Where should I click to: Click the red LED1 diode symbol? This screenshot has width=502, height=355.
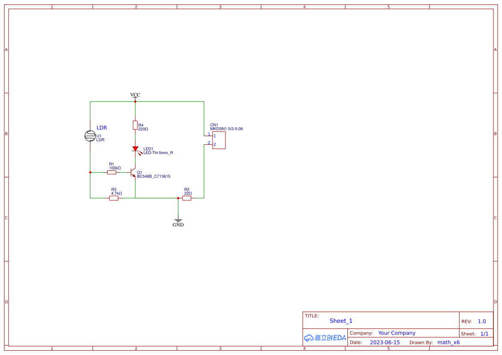click(135, 149)
